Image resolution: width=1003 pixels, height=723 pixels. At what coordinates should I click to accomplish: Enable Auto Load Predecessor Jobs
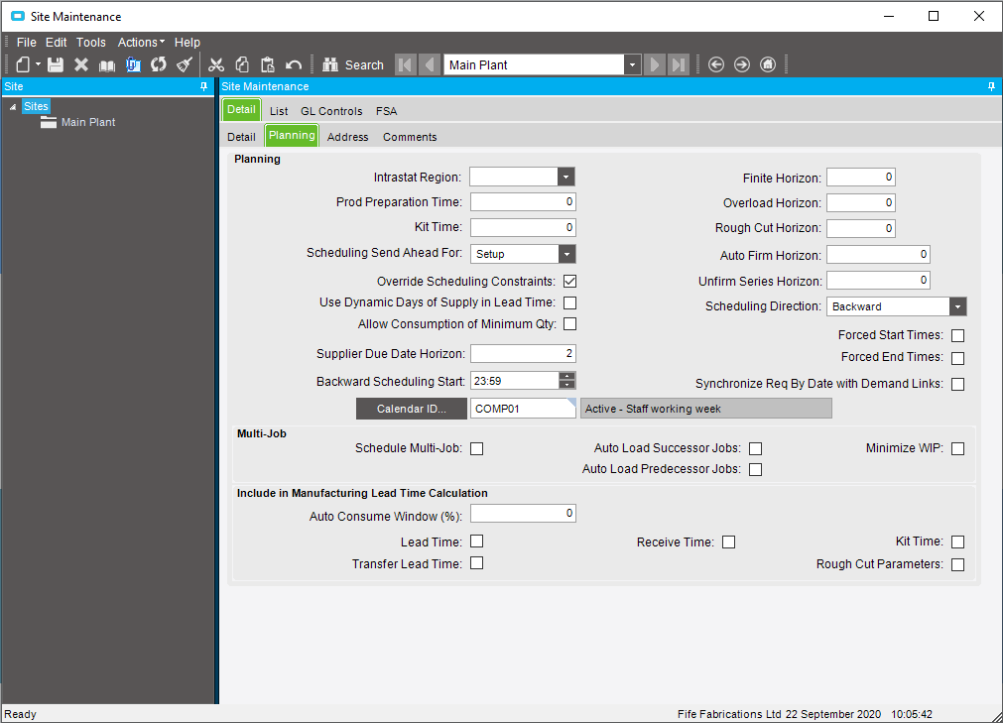pyautogui.click(x=755, y=469)
